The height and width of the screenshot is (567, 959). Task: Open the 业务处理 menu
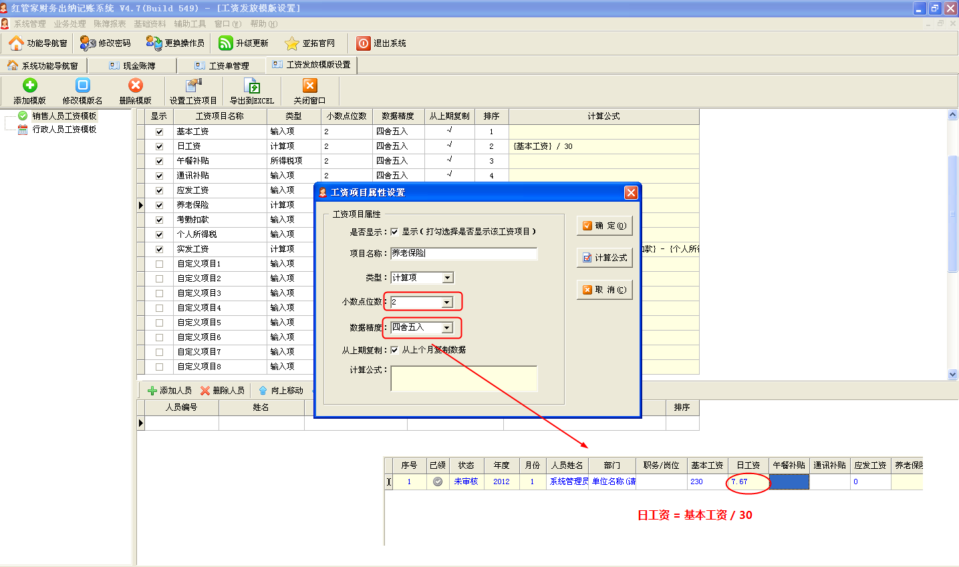70,24
